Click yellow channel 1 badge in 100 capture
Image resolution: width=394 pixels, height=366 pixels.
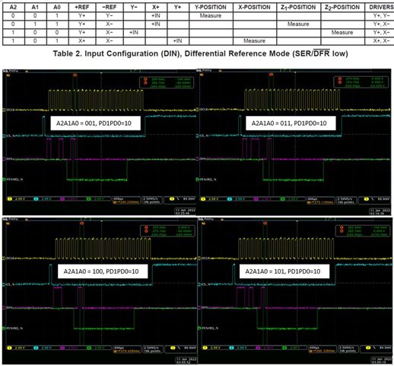(x=10, y=348)
